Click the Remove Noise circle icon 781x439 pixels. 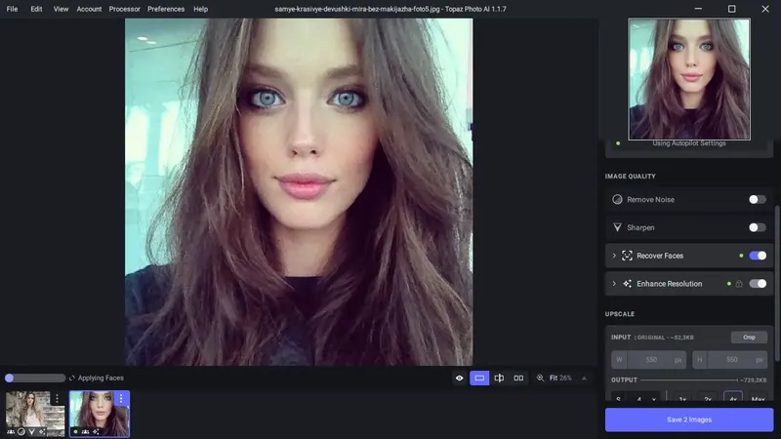[x=617, y=200]
